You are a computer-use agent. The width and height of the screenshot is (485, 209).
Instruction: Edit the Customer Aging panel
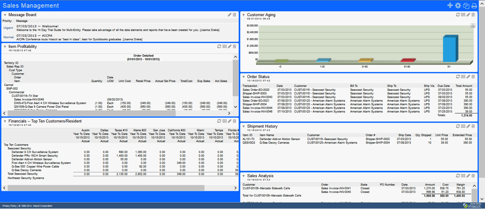click(x=468, y=15)
